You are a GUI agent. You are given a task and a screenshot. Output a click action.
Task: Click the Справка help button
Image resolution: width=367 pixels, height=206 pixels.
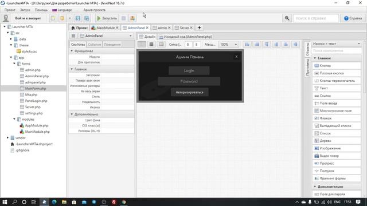tap(353, 18)
